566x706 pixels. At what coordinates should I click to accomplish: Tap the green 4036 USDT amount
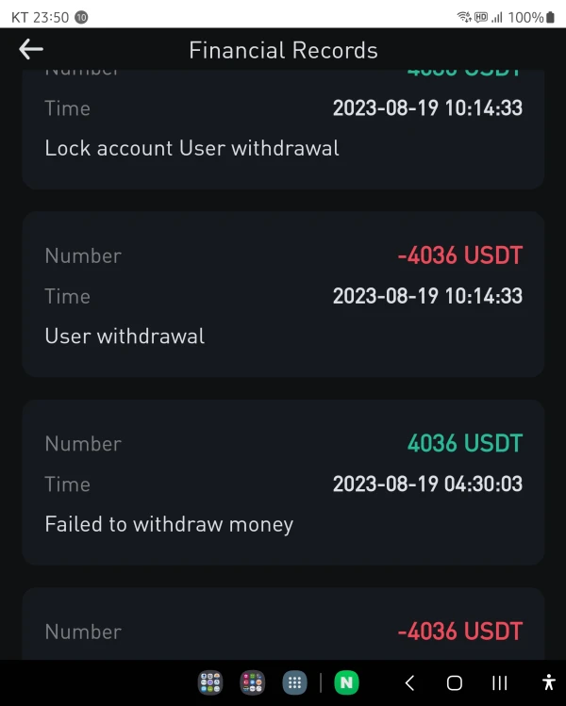(464, 443)
